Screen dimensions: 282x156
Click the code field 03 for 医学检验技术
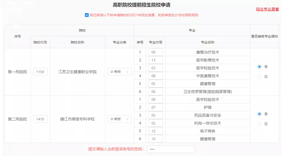156,68
